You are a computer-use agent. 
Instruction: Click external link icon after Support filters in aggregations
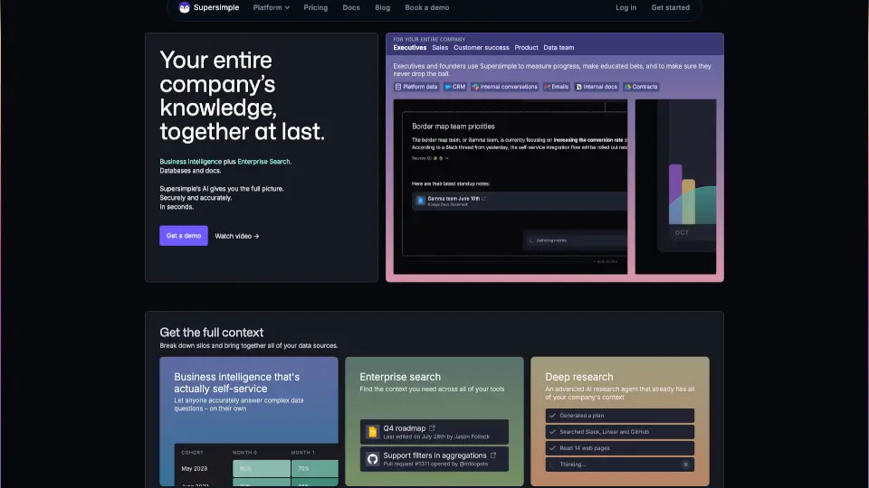[494, 455]
